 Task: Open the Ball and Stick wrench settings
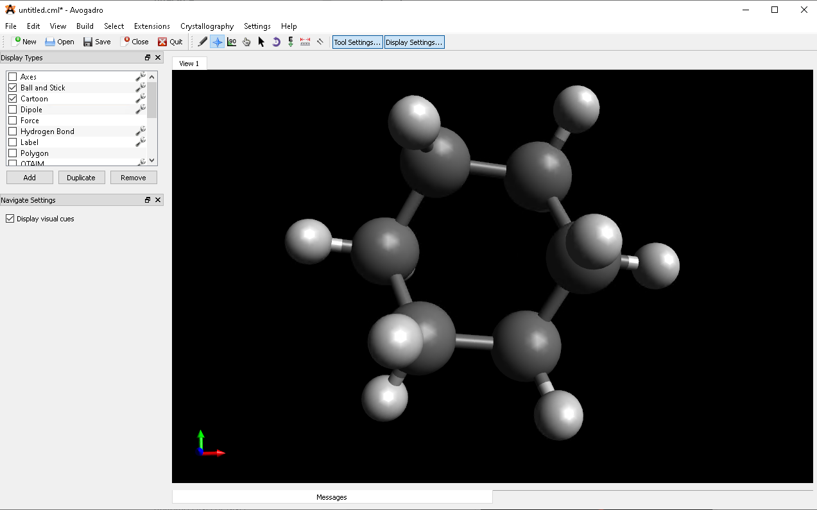point(140,87)
